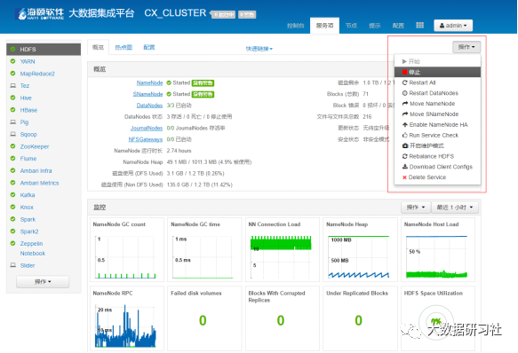The height and width of the screenshot is (353, 518).
Task: Choose Rebalance HDFS menu entry
Action: (437, 156)
